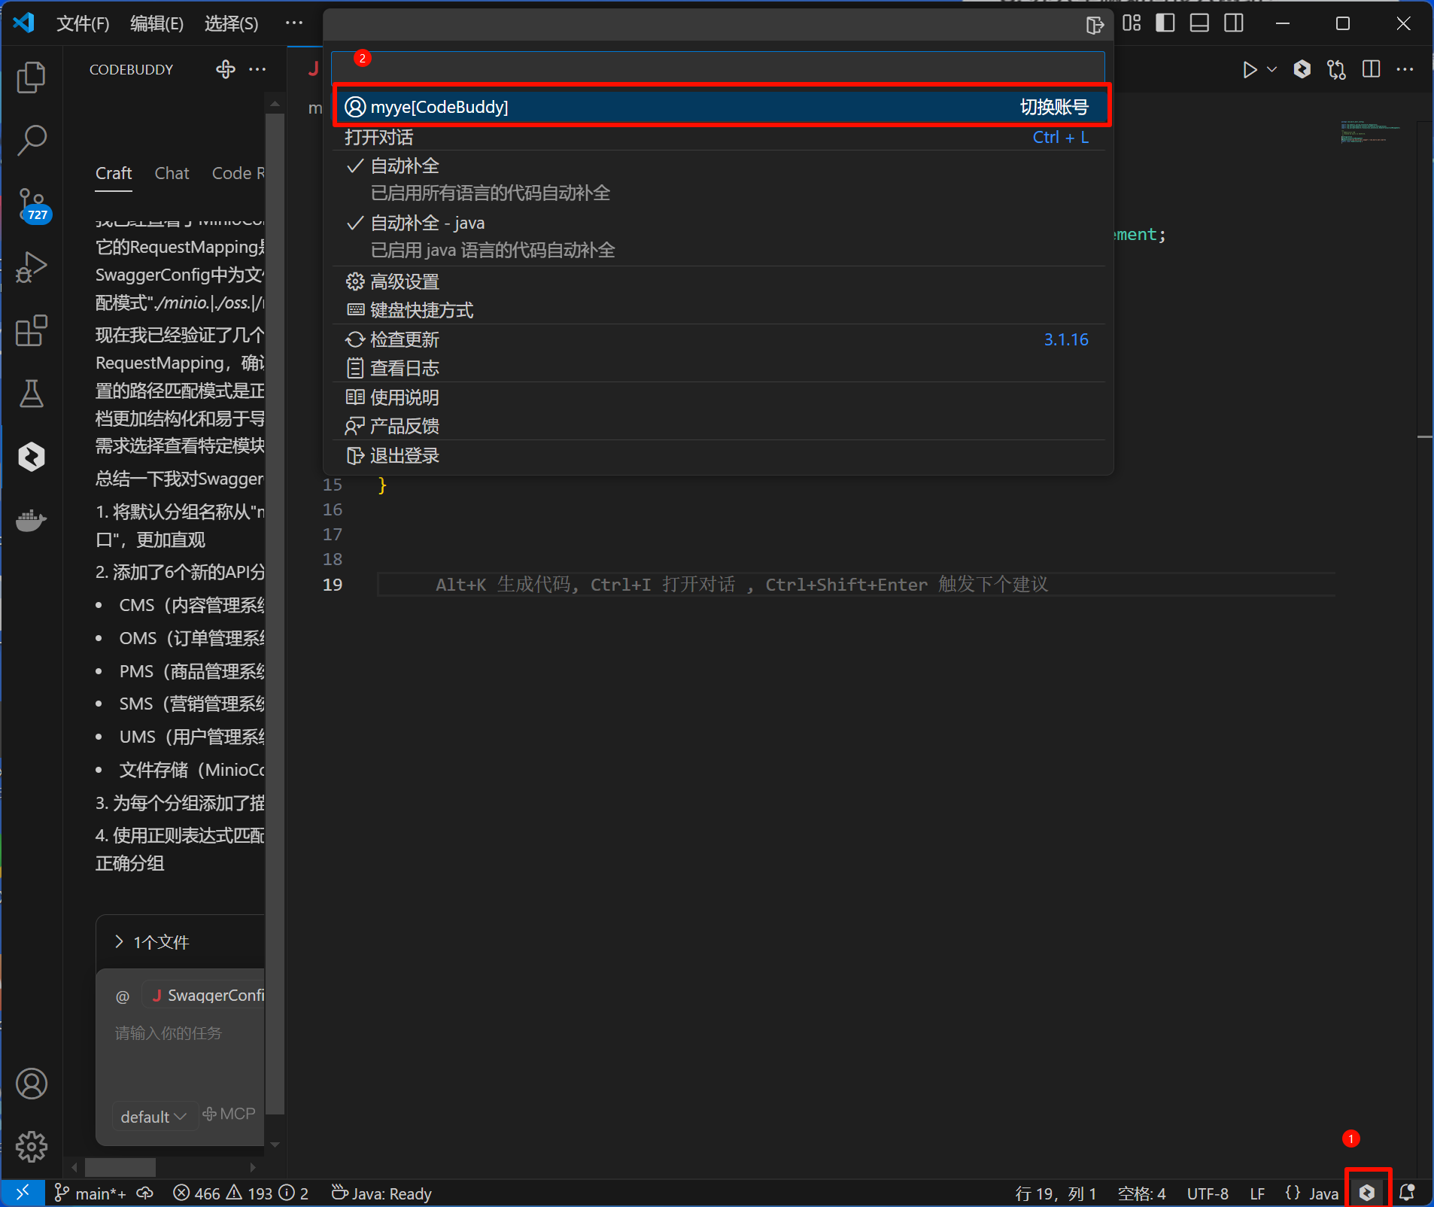
Task: Open the default model dropdown in chat input
Action: coord(153,1115)
